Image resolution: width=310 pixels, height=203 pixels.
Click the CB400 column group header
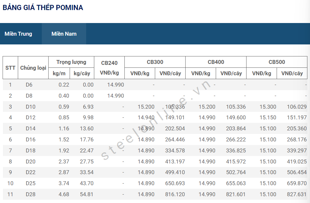coord(216,62)
